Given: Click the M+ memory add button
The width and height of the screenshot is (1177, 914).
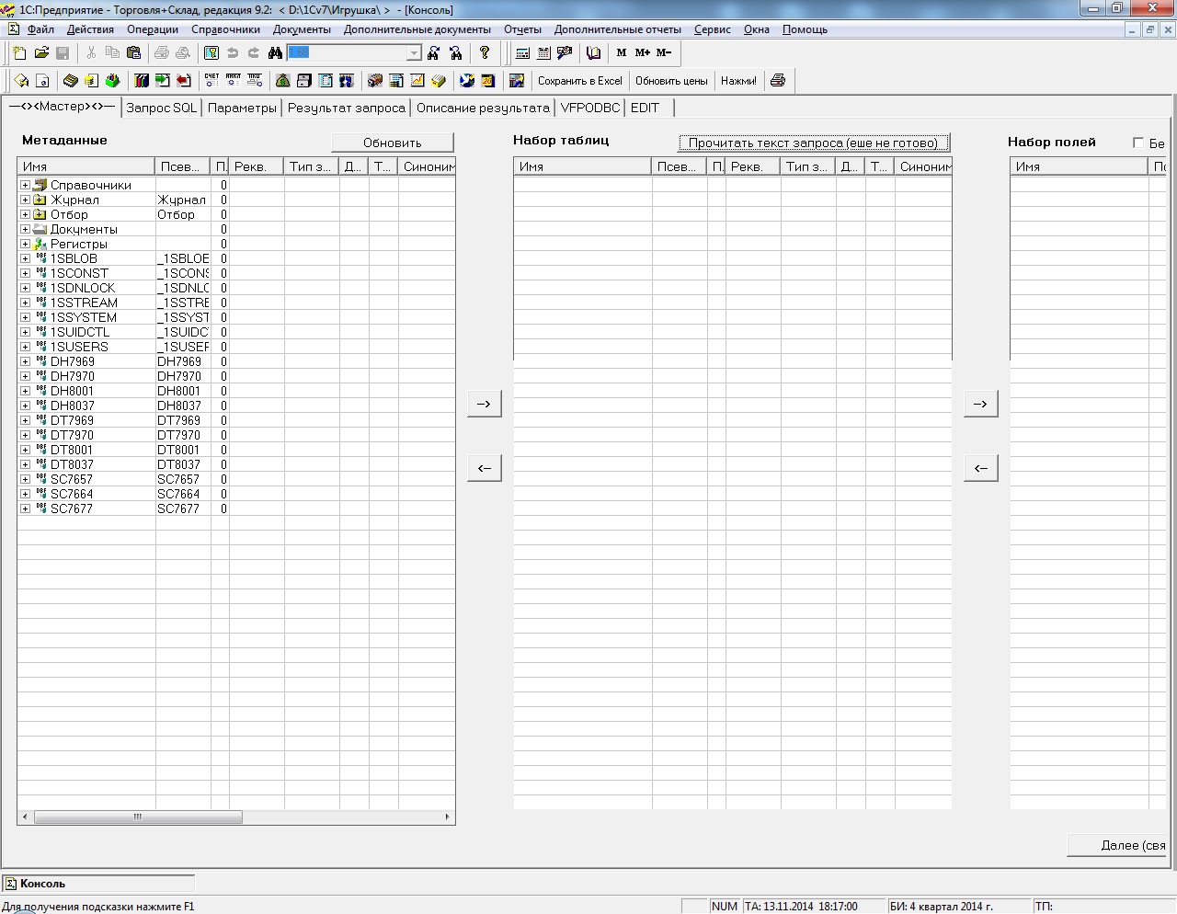Looking at the screenshot, I should point(642,52).
